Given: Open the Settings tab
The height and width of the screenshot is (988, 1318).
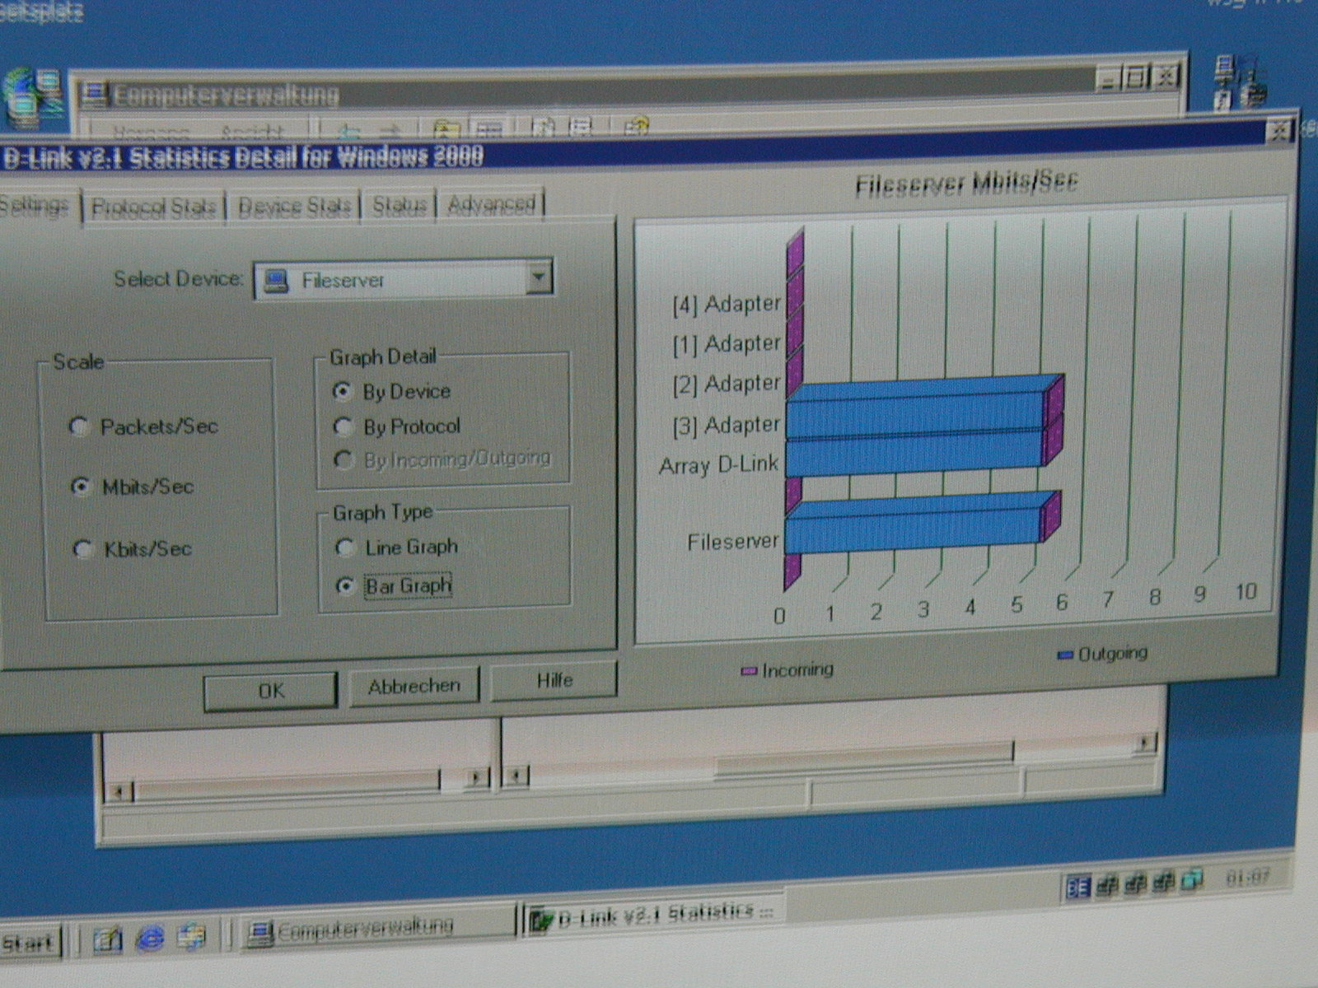Looking at the screenshot, I should [36, 206].
